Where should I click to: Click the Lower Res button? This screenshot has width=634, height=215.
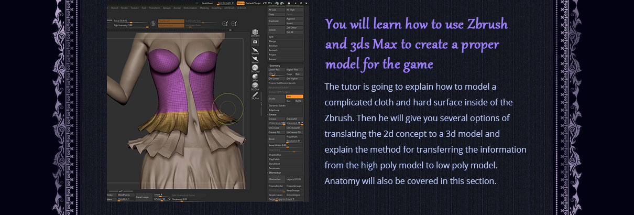276,70
